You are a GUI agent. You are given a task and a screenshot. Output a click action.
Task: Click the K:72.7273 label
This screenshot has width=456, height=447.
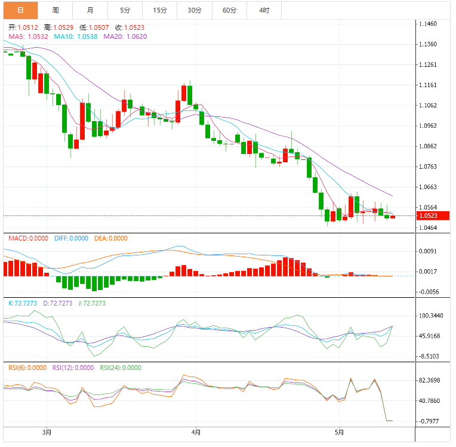23,303
